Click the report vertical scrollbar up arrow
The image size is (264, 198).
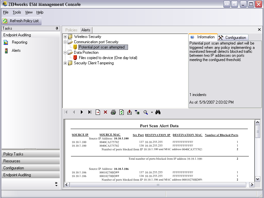pyautogui.click(x=258, y=122)
